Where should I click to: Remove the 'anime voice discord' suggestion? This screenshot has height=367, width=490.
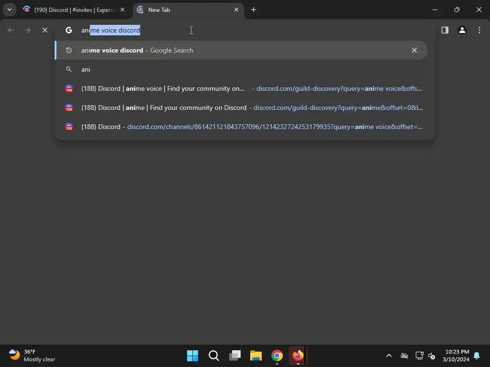[414, 50]
